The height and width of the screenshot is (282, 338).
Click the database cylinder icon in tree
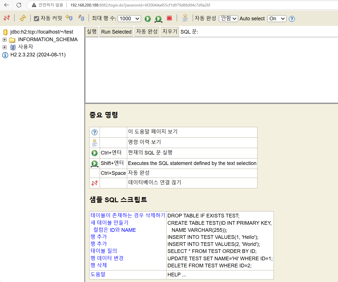click(5, 32)
